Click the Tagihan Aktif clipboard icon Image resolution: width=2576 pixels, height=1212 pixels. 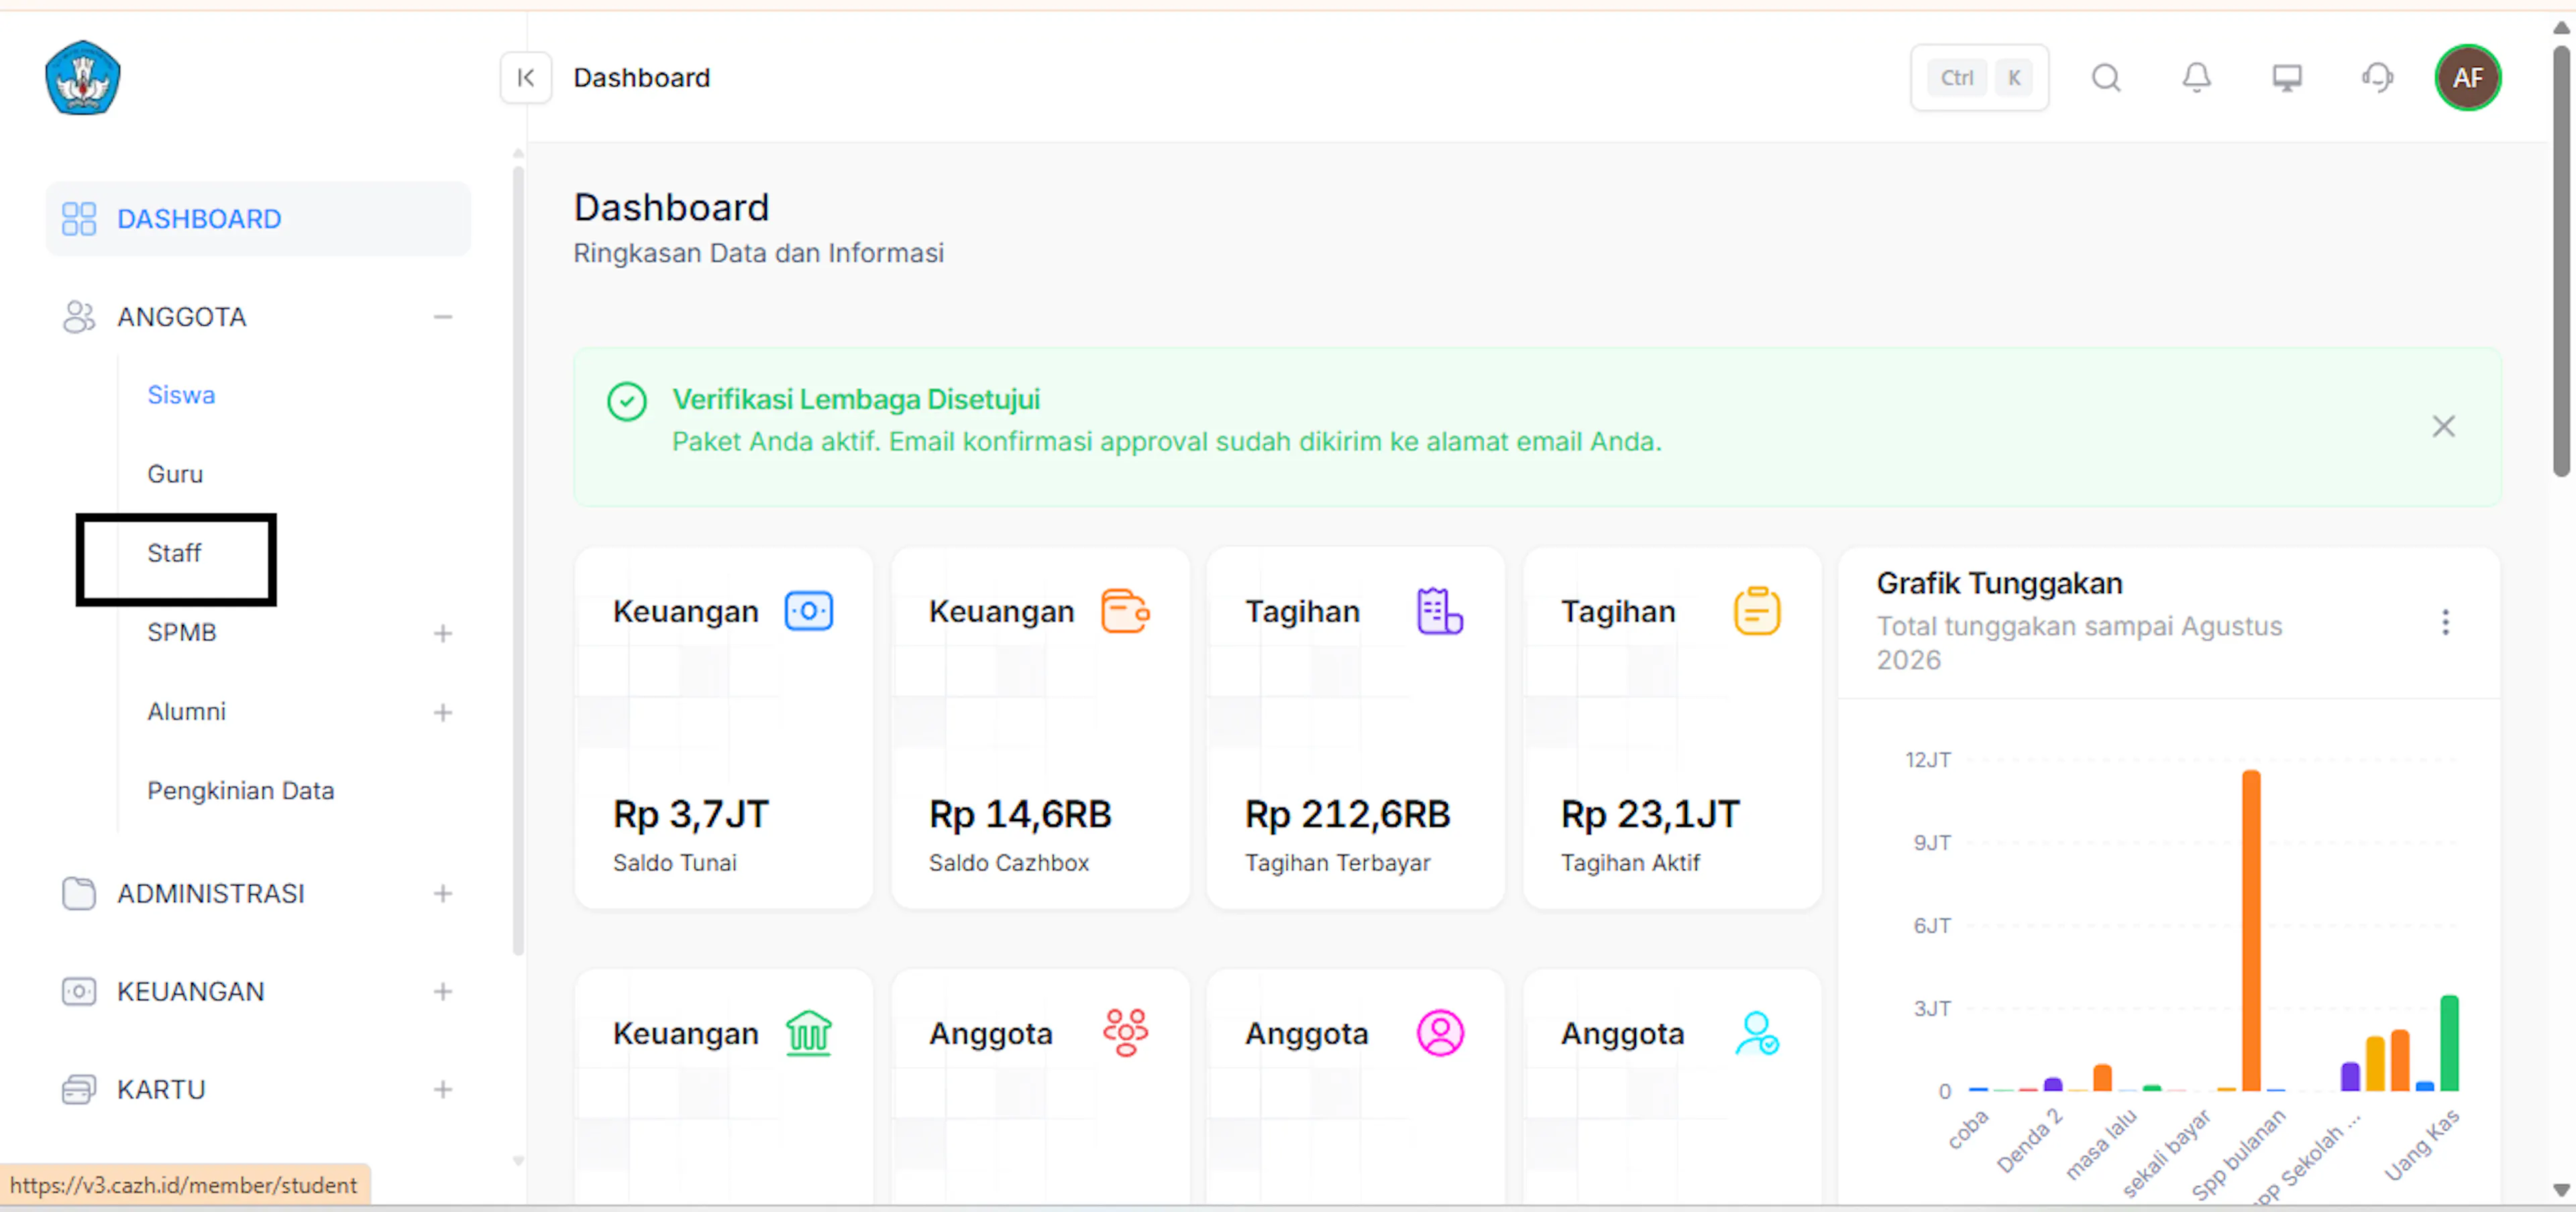pyautogui.click(x=1757, y=611)
